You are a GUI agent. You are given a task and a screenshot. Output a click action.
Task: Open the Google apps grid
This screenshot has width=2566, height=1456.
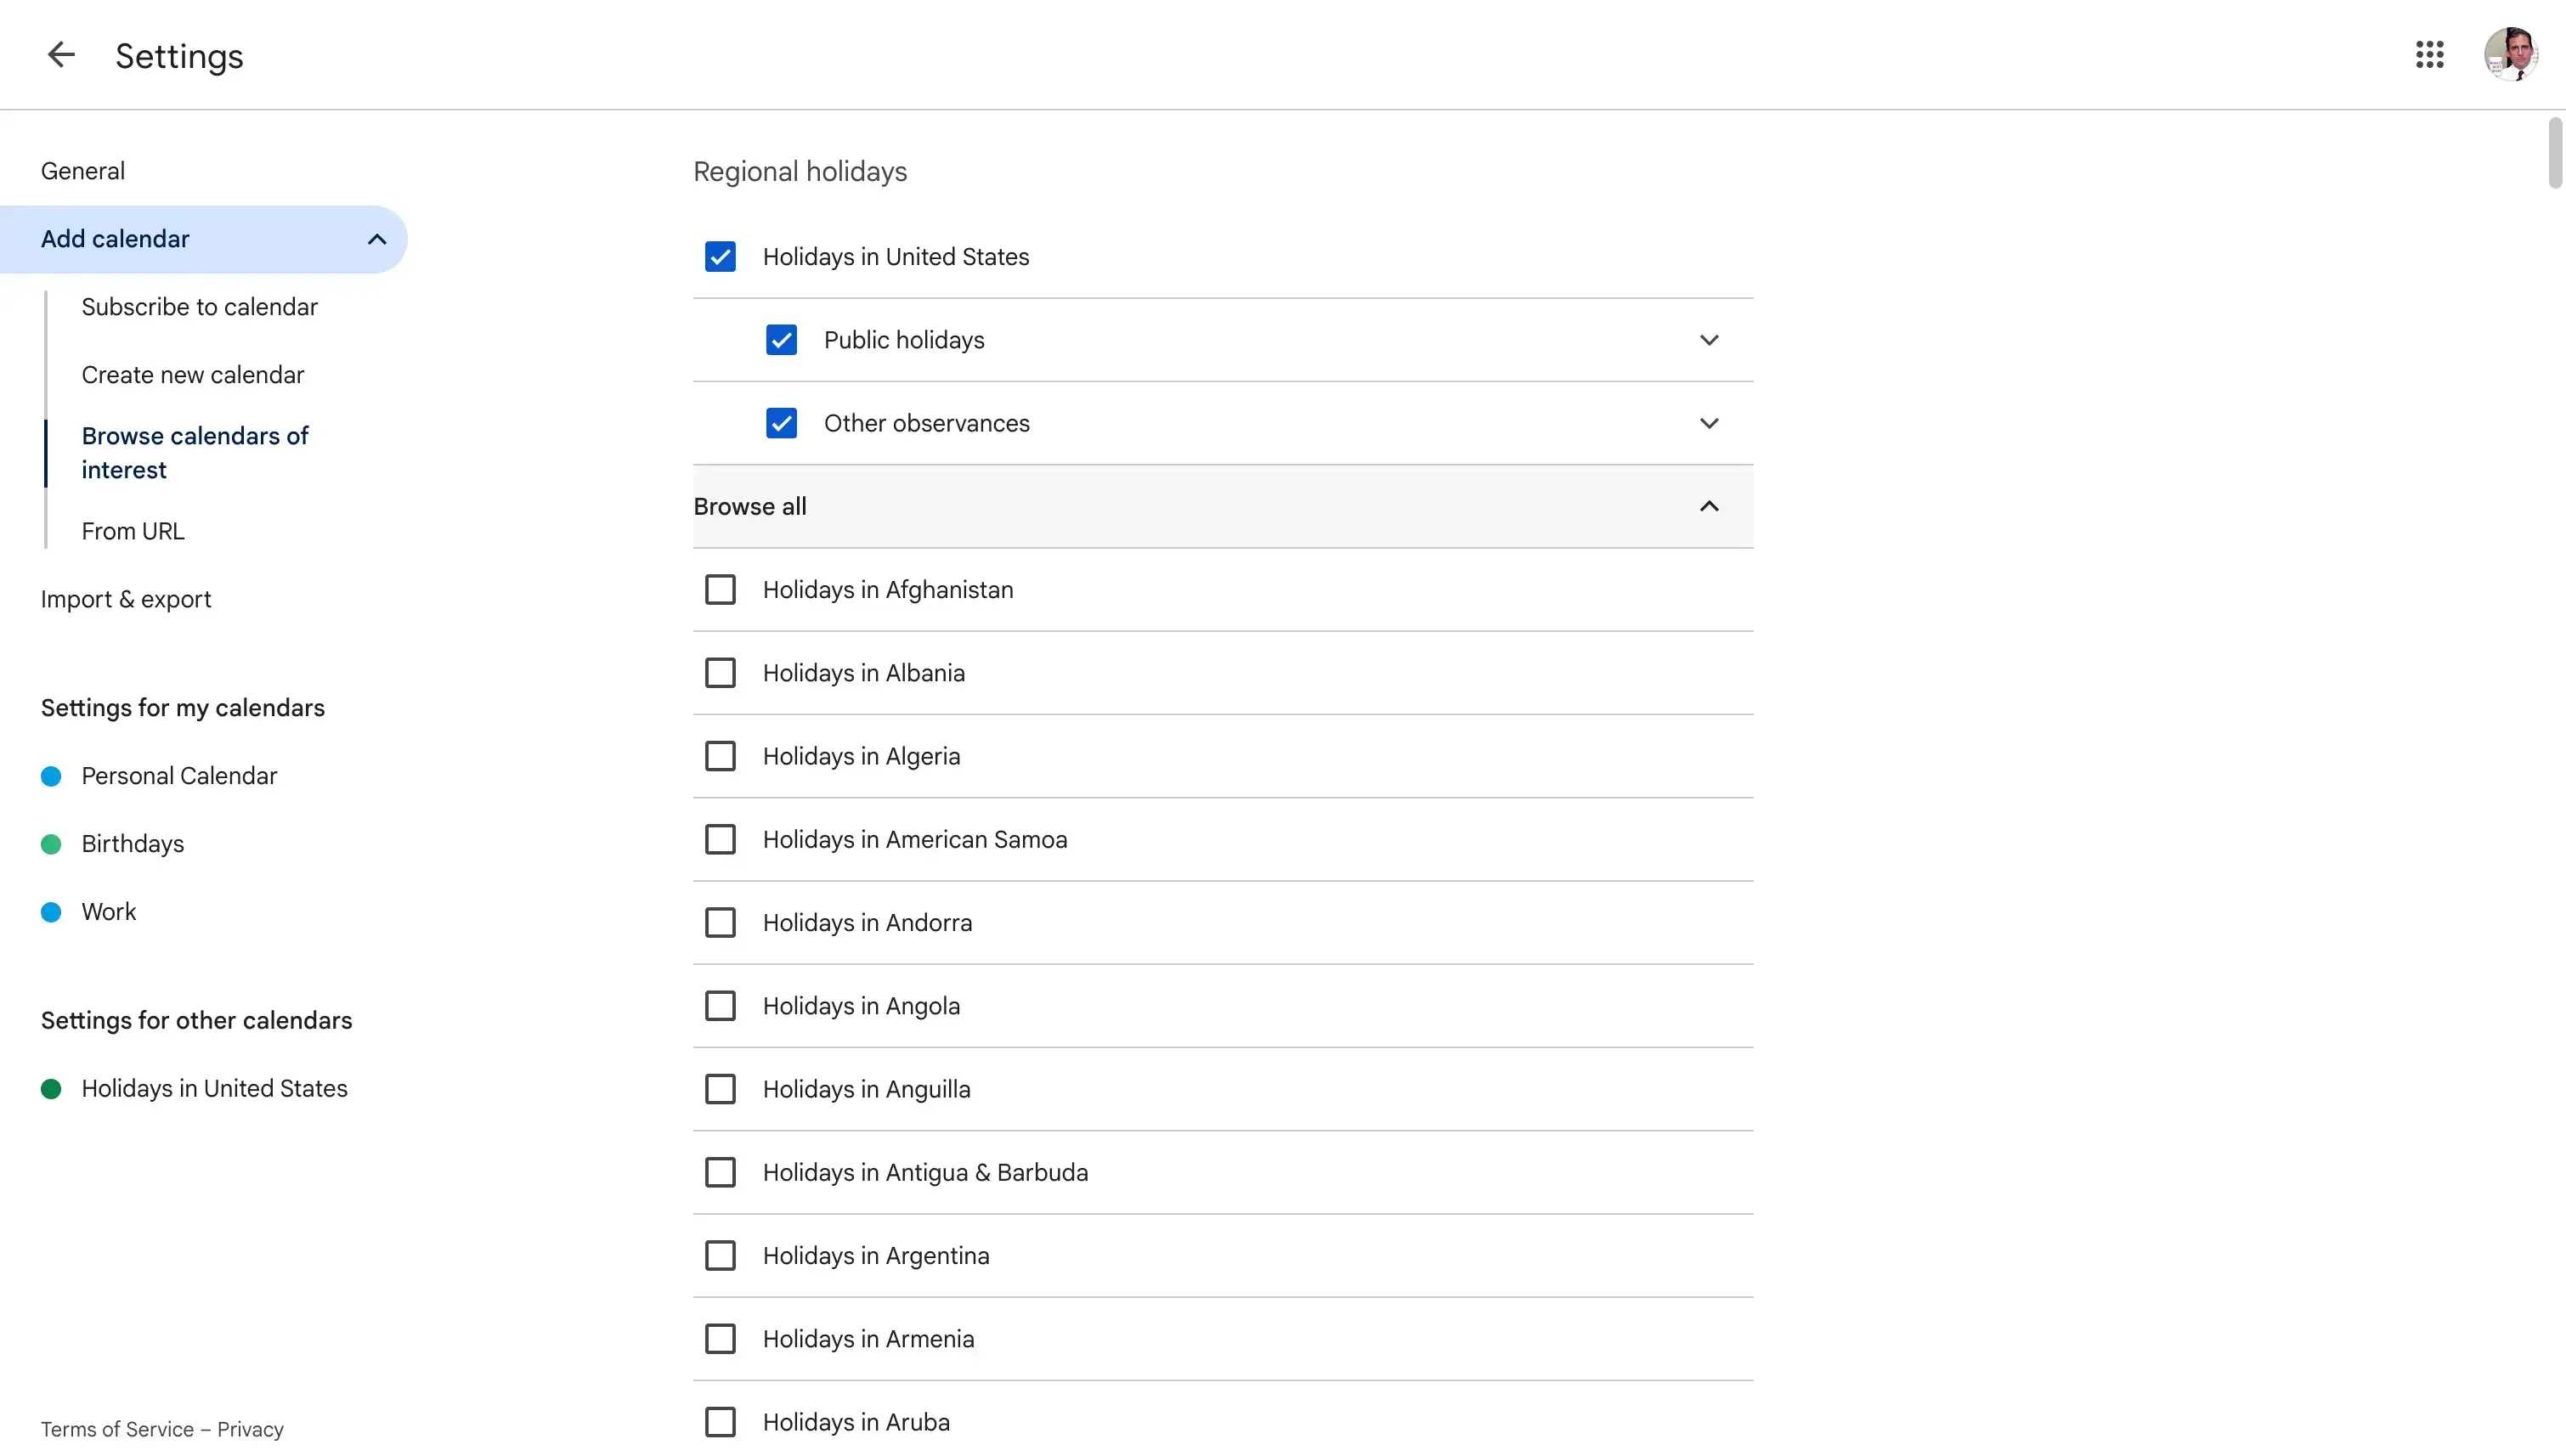click(x=2430, y=55)
